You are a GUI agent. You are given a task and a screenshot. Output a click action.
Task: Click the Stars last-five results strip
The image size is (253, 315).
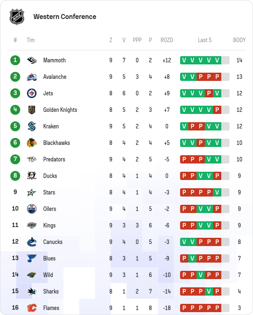[204, 192]
